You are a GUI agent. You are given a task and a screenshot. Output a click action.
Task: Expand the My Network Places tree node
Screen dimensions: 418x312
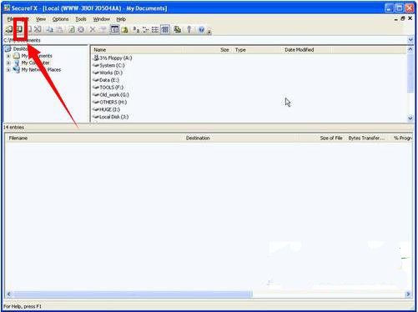[8, 70]
